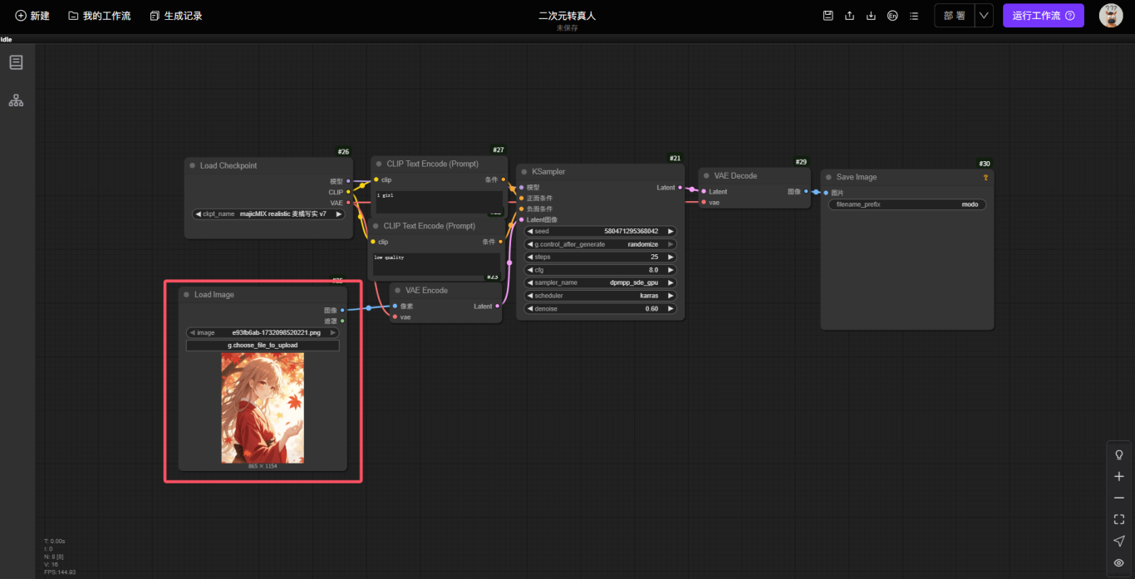Collapse the '1 girl' CLIP Text Encode node

coord(379,164)
